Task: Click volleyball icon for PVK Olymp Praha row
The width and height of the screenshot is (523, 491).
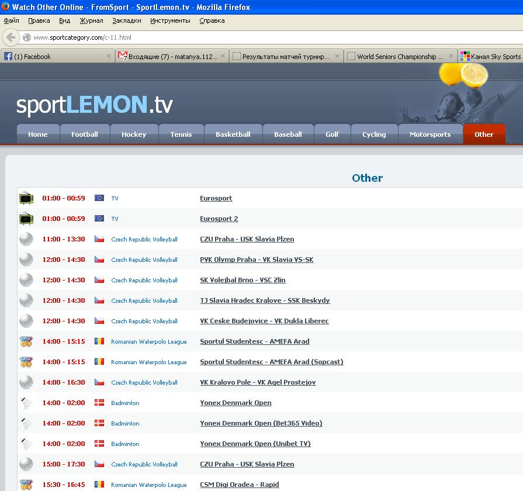Action: pyautogui.click(x=26, y=260)
